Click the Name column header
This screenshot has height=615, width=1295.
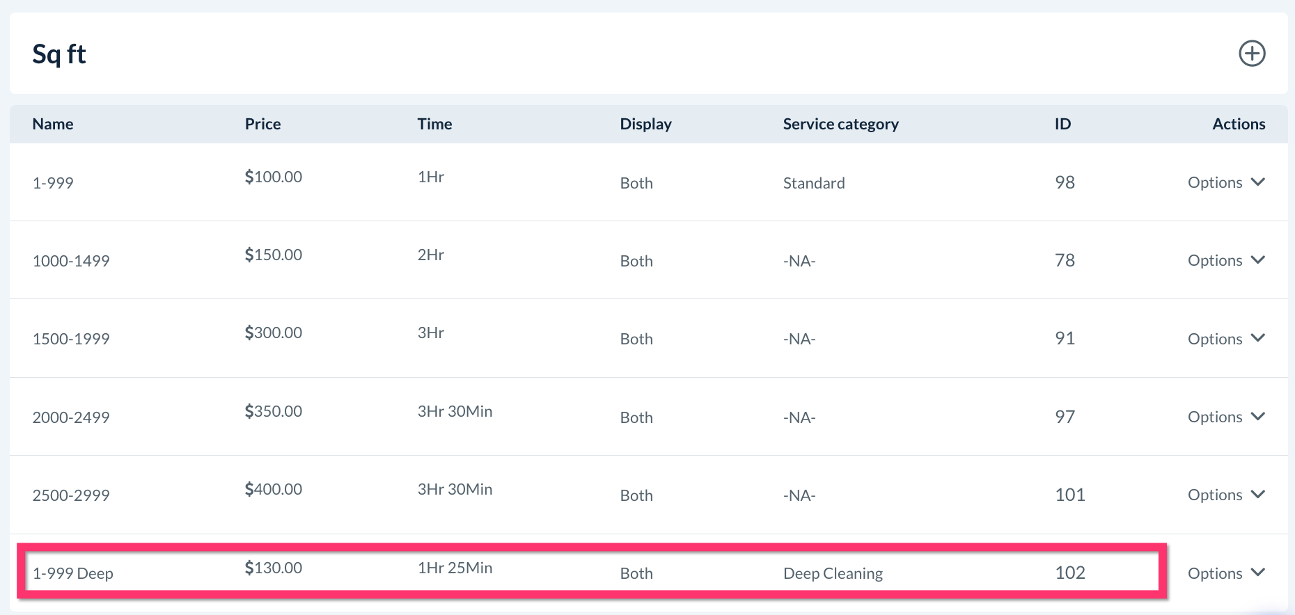click(53, 124)
